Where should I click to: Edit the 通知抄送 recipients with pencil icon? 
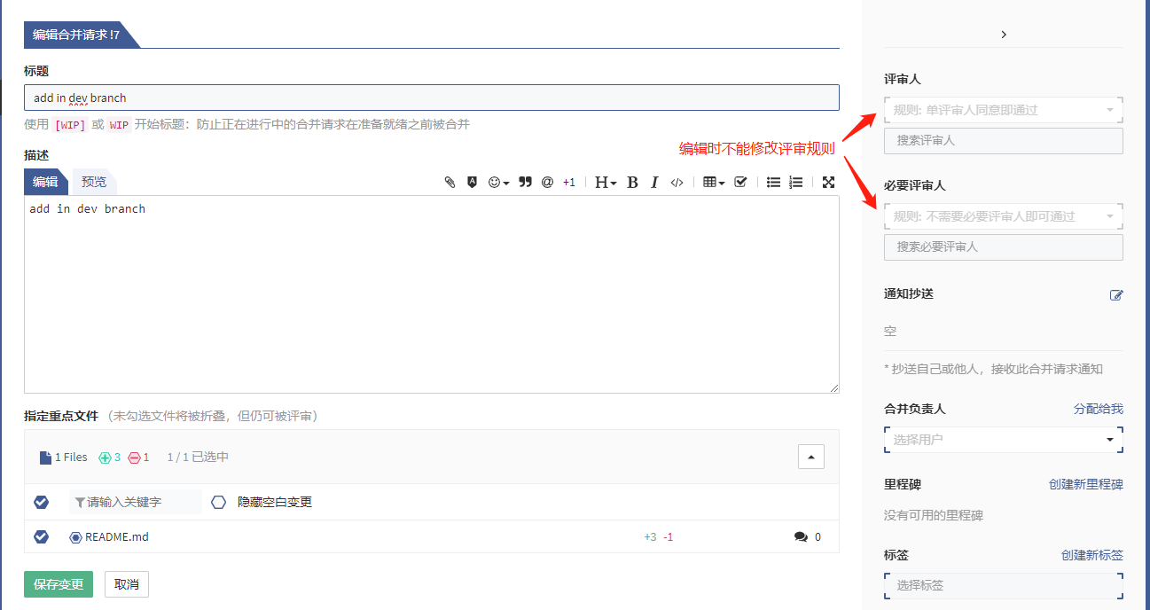click(1116, 295)
